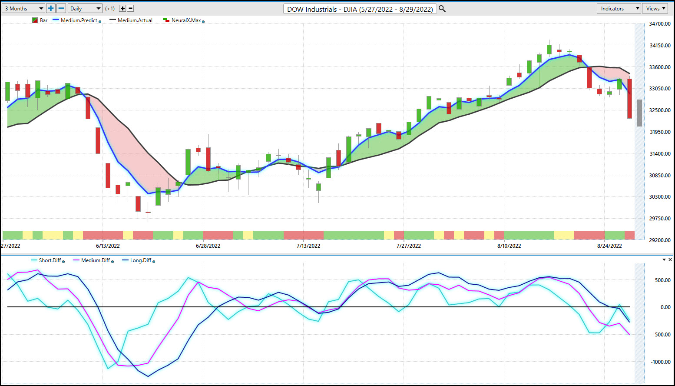The height and width of the screenshot is (386, 675).
Task: Click the DOW Industrials symbol title field
Action: pyautogui.click(x=360, y=9)
